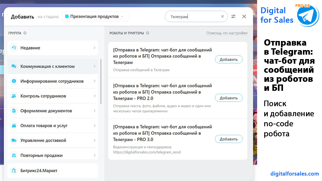Click the digitalforsales.com link at bottom right

tap(295, 173)
